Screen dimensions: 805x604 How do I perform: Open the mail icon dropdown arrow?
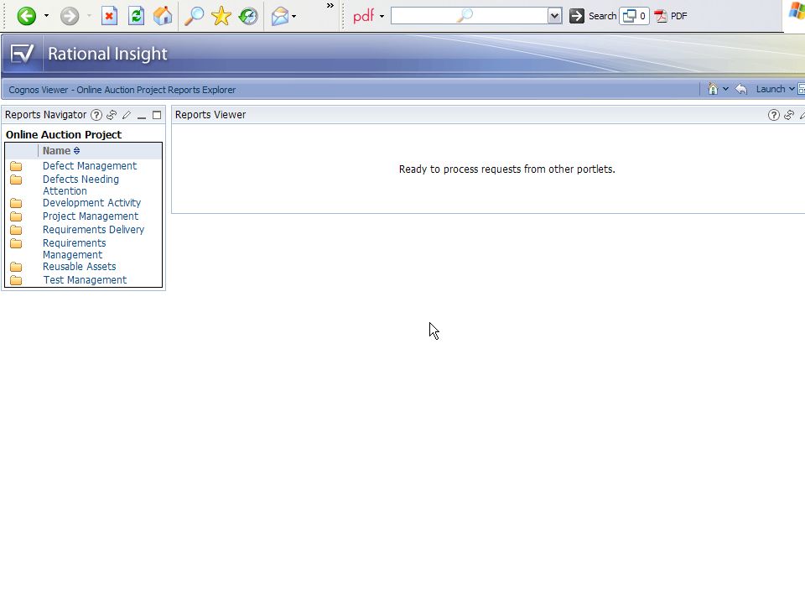click(x=293, y=17)
